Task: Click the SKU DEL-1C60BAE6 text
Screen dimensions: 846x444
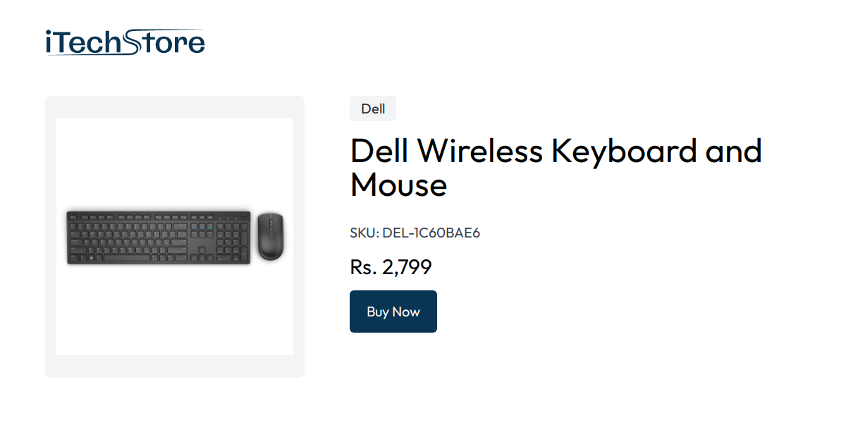Action: pos(415,233)
